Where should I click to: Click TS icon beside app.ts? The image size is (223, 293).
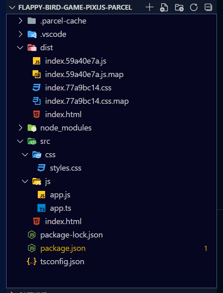(x=41, y=208)
